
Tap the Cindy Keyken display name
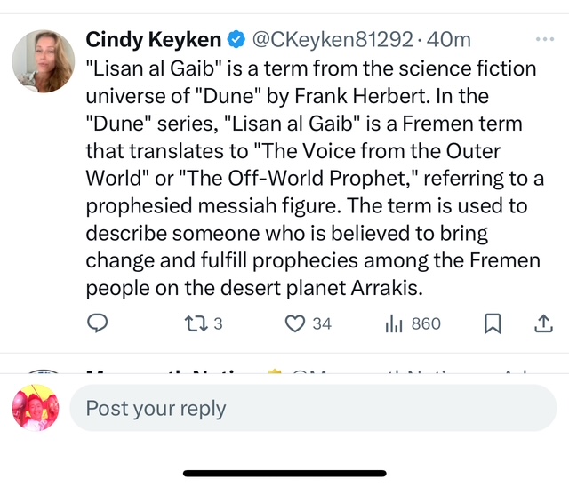coord(153,39)
